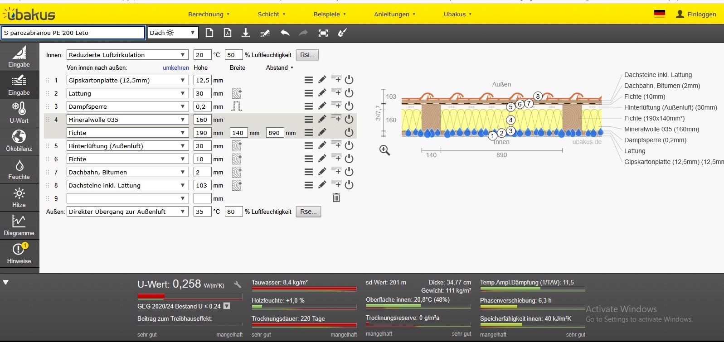Click the magnifier zoom icon beside the diagram
The image size is (724, 342).
coord(384,150)
